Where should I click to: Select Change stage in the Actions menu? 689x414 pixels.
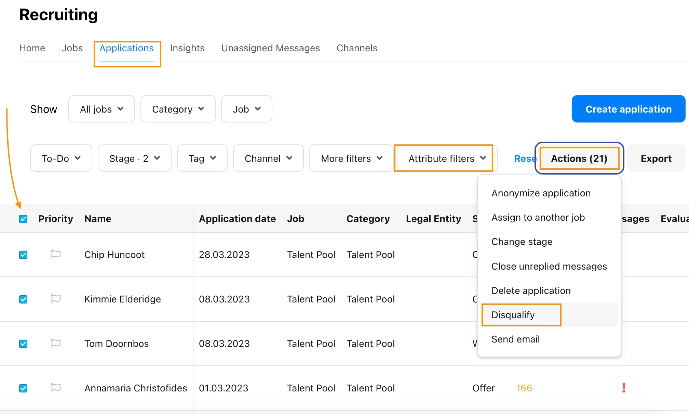point(549,242)
